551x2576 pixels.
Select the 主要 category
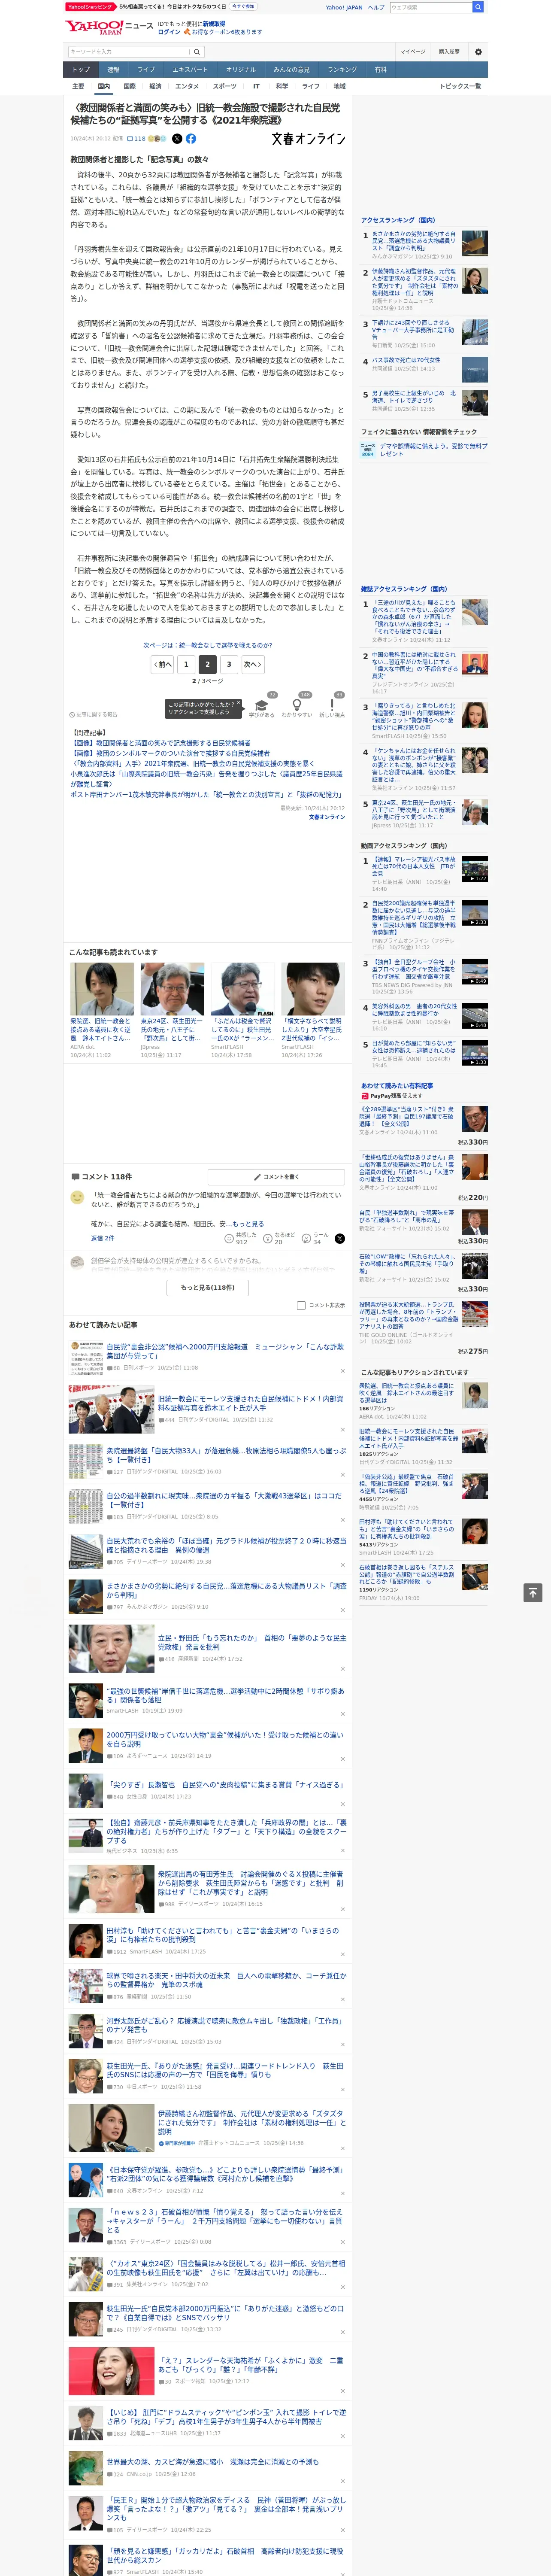pos(78,86)
